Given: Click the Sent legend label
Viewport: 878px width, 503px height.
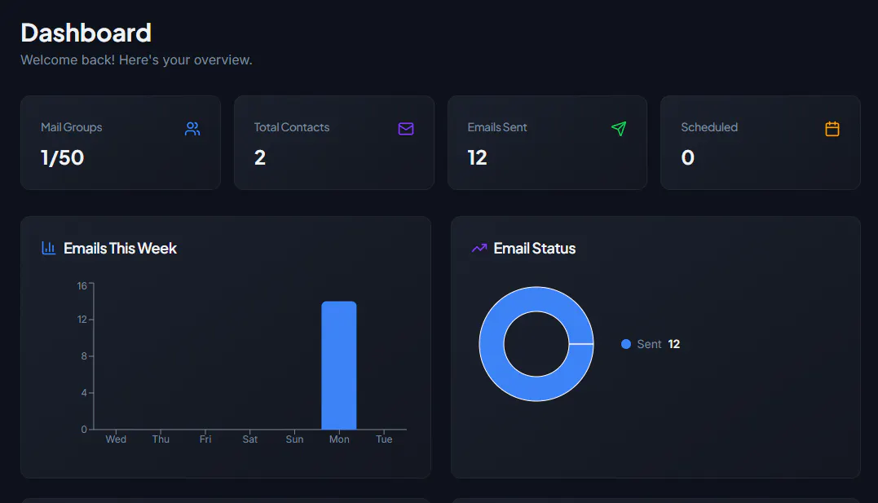Looking at the screenshot, I should click(x=649, y=344).
